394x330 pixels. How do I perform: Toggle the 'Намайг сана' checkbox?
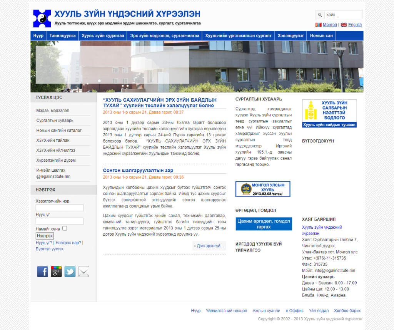coord(65,228)
